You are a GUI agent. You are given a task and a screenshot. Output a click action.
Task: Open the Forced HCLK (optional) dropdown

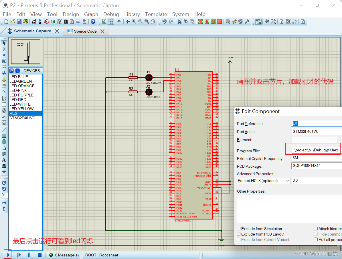coord(288,180)
